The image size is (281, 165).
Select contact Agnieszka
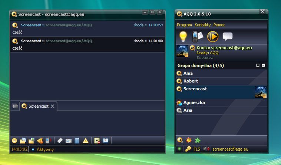pyautogui.click(x=221, y=102)
